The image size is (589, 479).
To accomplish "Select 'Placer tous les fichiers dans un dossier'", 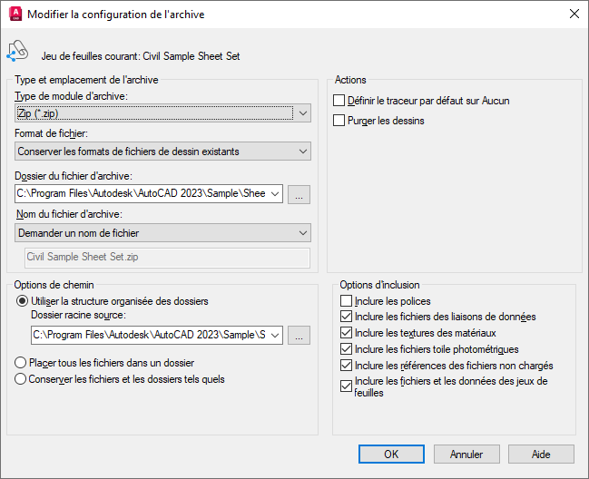I will (22, 363).
